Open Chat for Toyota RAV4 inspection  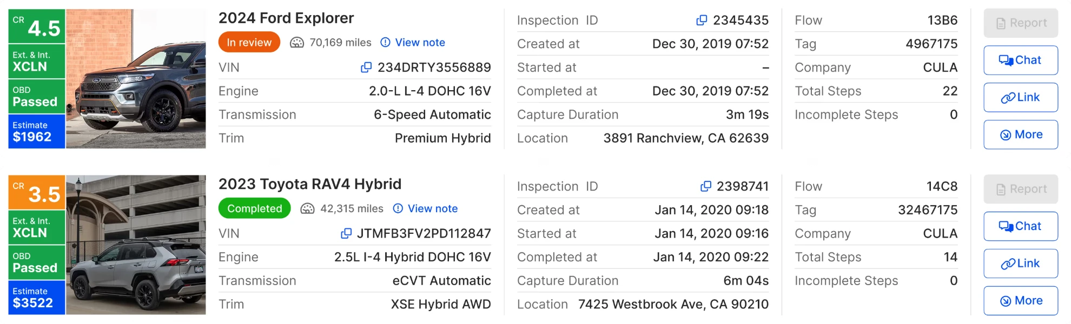(1021, 226)
